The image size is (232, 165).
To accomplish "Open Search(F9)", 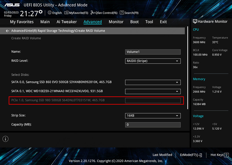I will tap(129, 13).
